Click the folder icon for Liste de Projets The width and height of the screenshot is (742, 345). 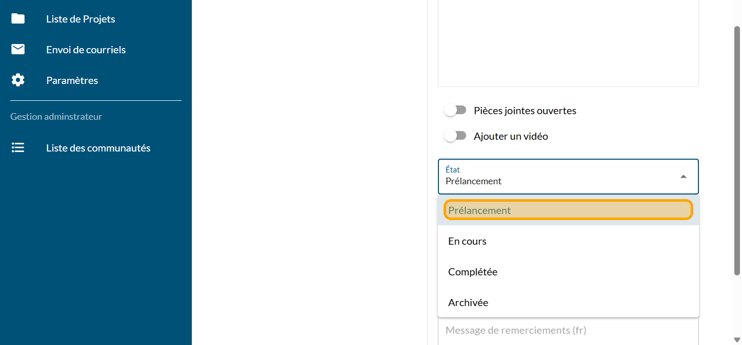[x=18, y=19]
